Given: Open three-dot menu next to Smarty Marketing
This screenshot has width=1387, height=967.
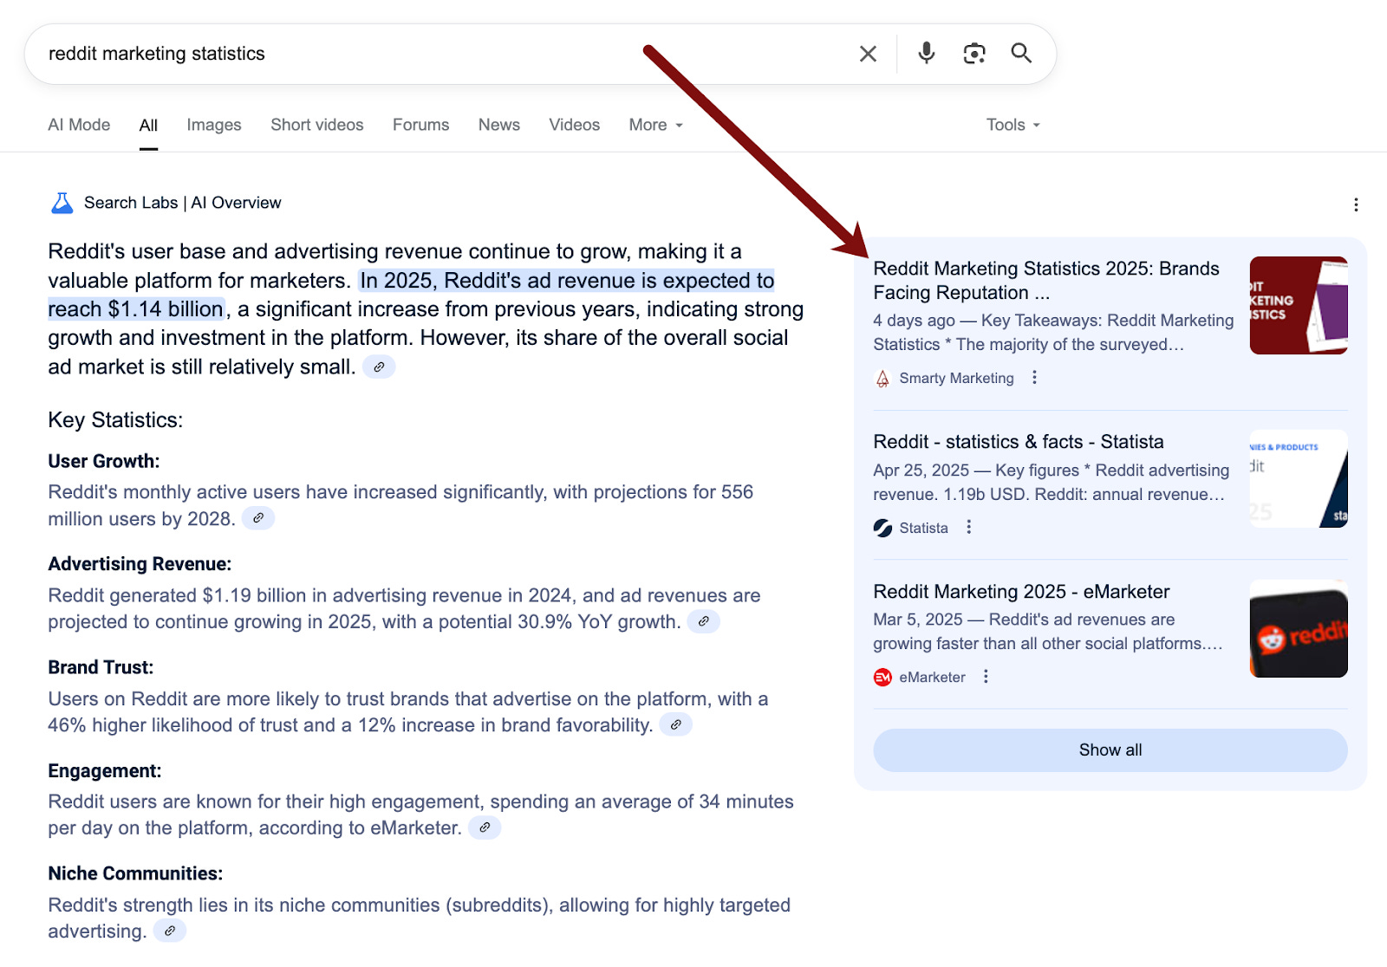Looking at the screenshot, I should tap(1034, 378).
